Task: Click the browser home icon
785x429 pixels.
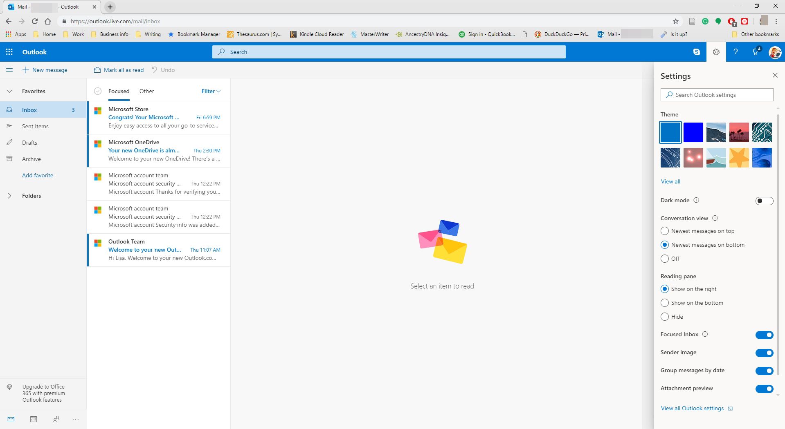Action: pos(48,21)
